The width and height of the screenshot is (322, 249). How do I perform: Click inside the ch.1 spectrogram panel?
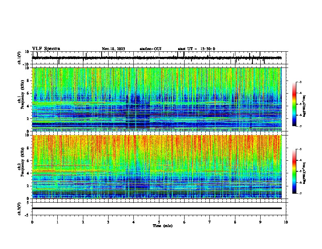157,99
